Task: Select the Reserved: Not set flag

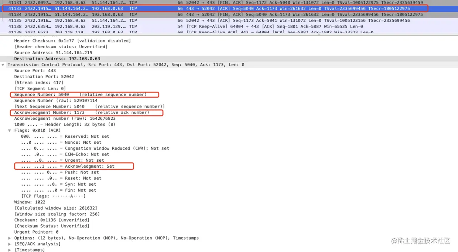Action: 65,136
